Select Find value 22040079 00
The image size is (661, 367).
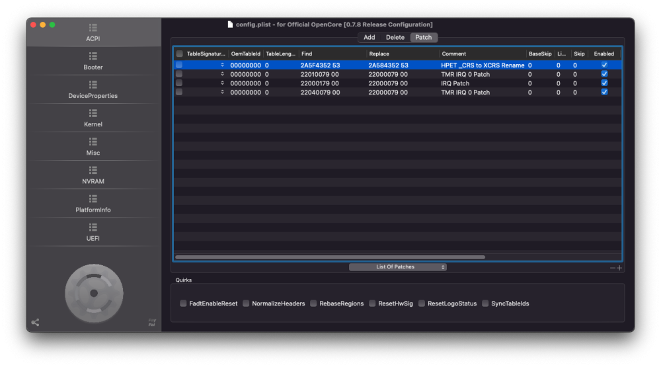tap(320, 93)
